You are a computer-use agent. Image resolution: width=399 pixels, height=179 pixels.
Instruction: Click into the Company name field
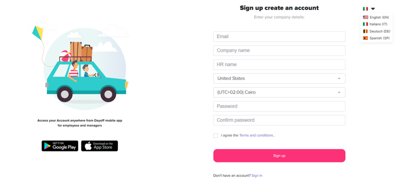point(279,51)
